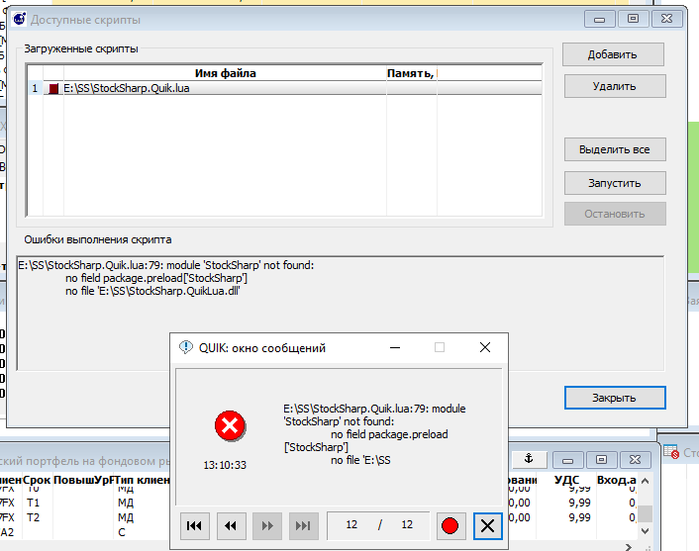
Task: Click the up arrow of the portfolio table scrollbar
Action: 646,481
